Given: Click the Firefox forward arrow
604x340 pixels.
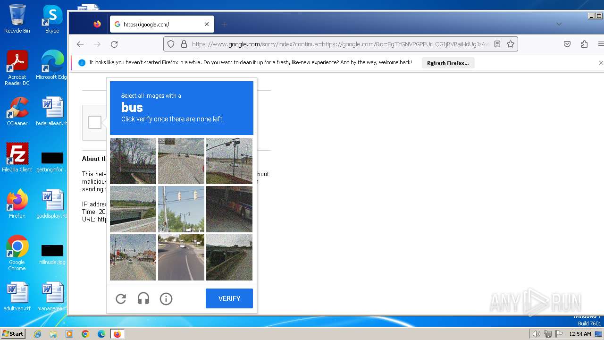Looking at the screenshot, I should [97, 44].
